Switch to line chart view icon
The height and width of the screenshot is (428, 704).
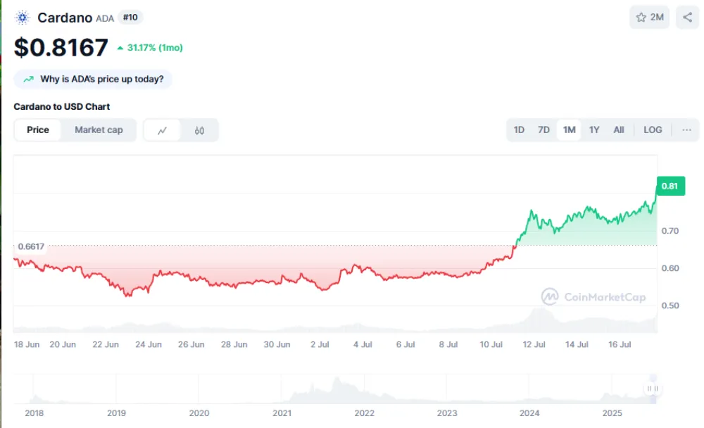[x=163, y=130]
